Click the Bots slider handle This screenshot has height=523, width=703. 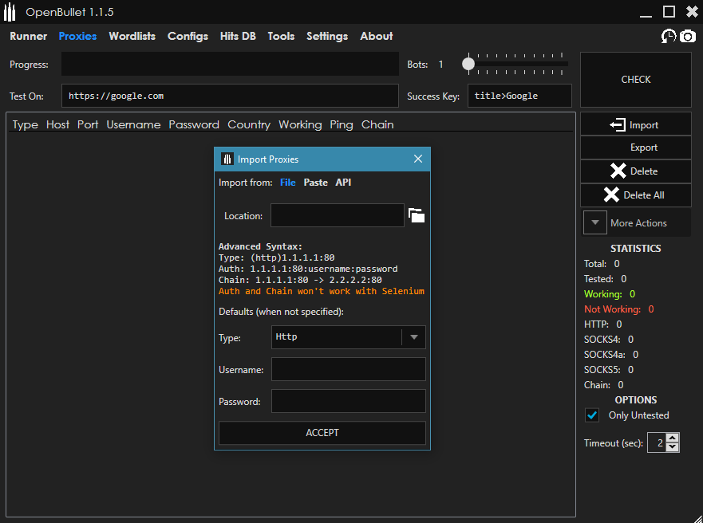468,64
